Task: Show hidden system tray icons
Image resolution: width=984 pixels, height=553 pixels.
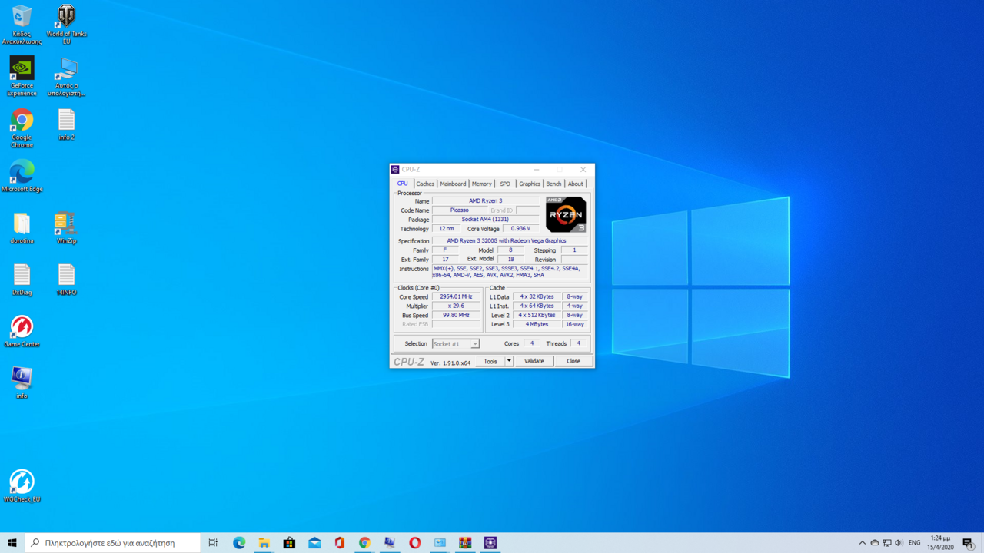Action: 862,543
